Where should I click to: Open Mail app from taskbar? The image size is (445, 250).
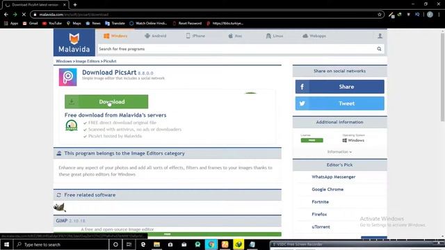pyautogui.click(x=184, y=244)
